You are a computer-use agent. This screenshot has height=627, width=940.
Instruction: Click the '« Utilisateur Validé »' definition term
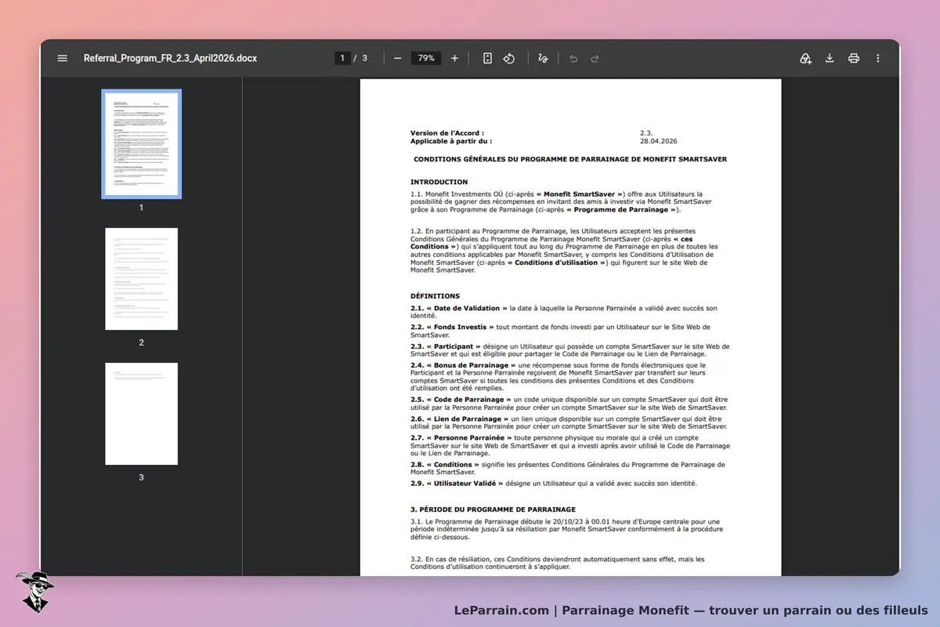(465, 484)
